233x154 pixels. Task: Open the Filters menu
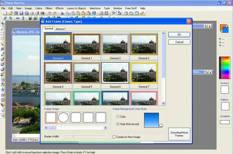[x=49, y=8]
